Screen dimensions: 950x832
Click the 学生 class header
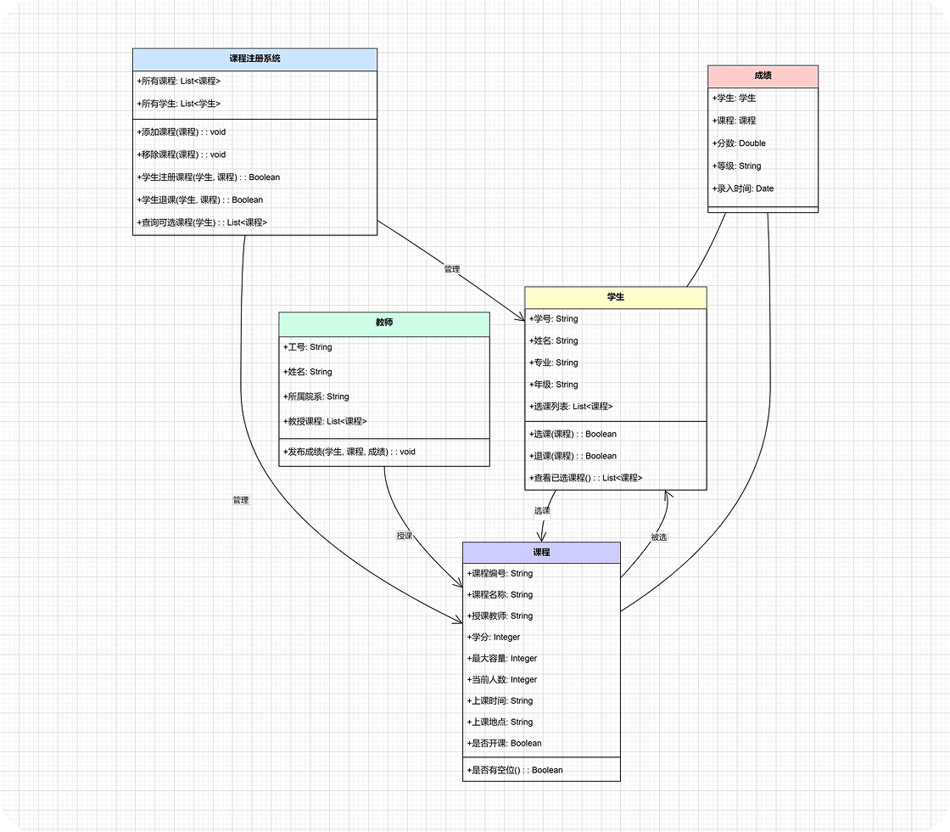[x=615, y=298]
